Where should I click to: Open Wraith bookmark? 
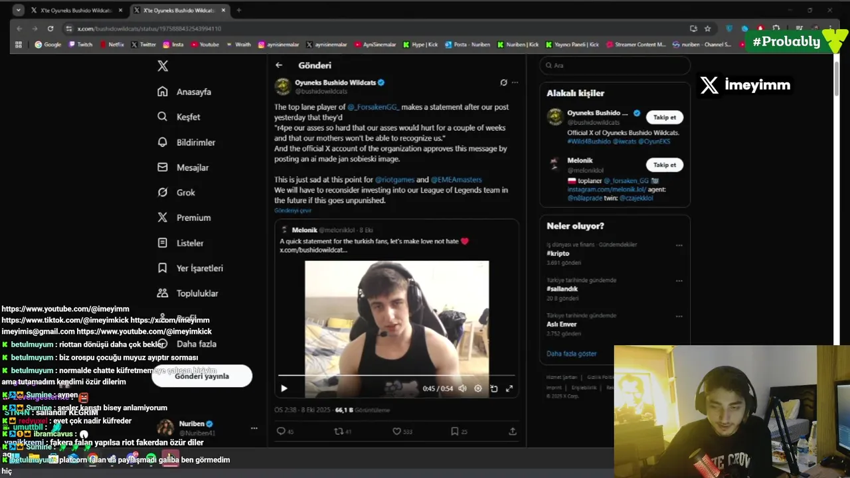click(x=239, y=44)
